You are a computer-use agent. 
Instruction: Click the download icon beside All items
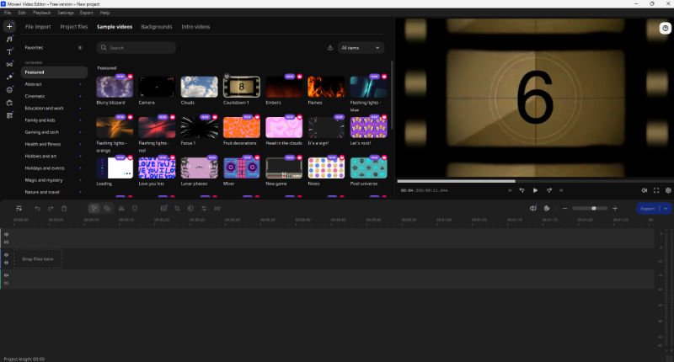click(330, 48)
